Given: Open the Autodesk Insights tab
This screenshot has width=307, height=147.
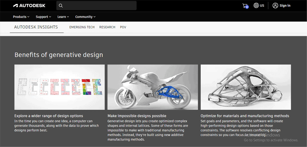Looking at the screenshot, I should (36, 27).
